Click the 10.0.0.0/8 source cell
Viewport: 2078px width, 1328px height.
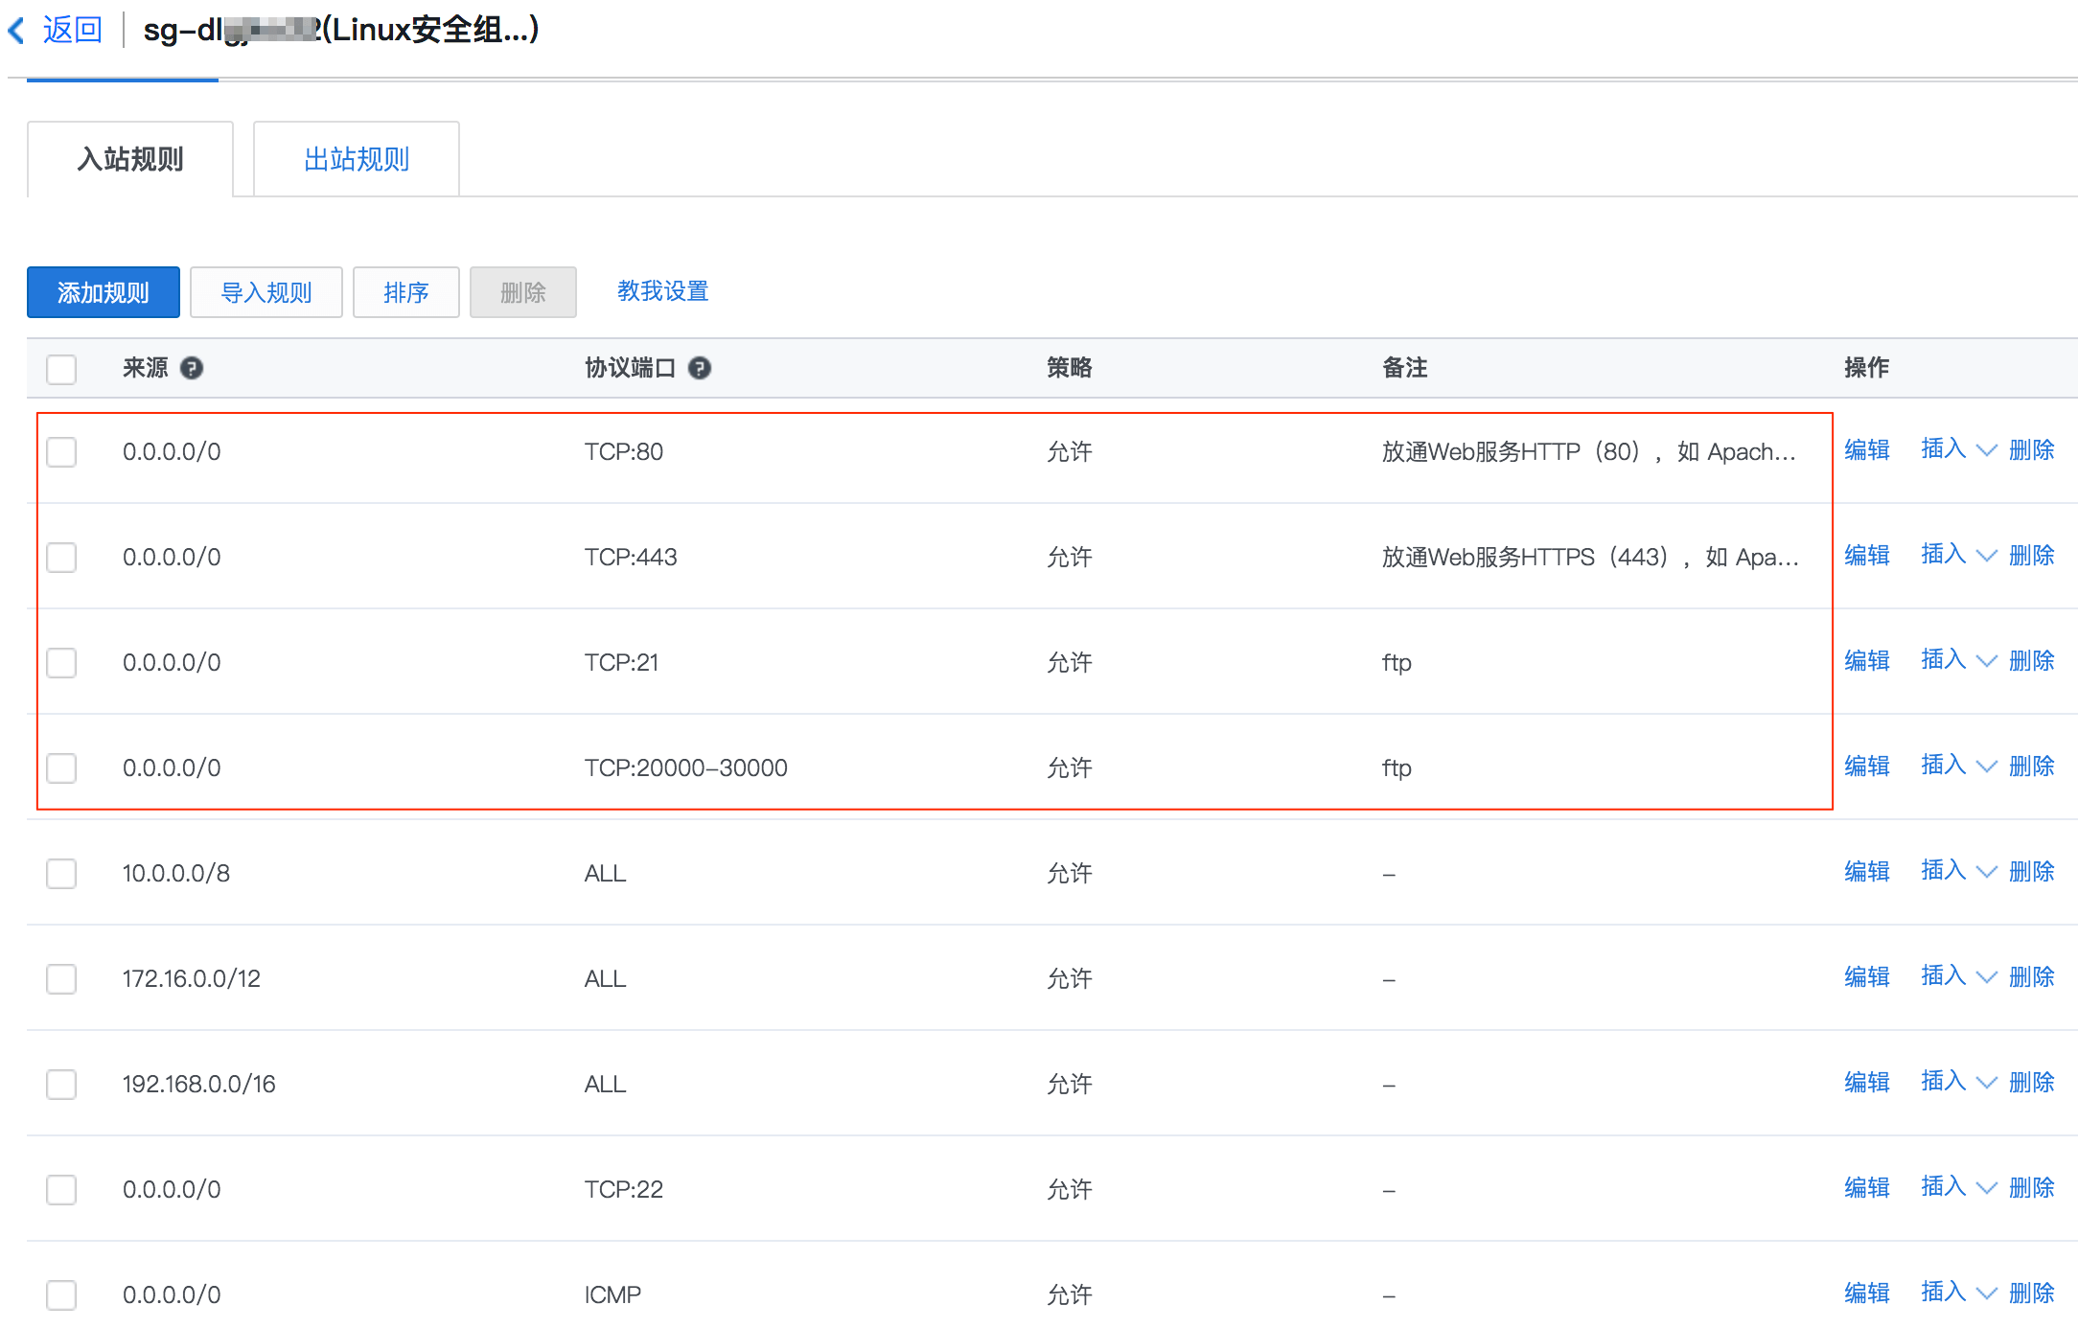pos(176,873)
